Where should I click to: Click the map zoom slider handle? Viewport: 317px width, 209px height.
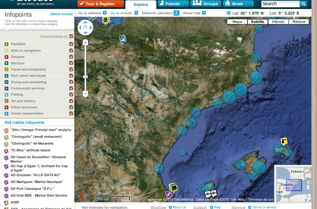click(x=85, y=76)
